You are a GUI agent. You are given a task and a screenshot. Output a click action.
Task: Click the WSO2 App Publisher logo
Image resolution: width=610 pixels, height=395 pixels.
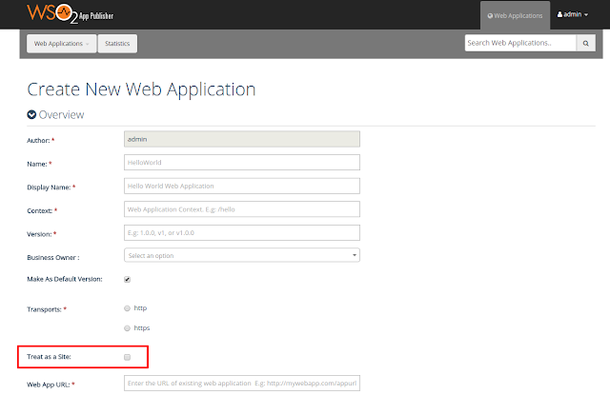[70, 13]
